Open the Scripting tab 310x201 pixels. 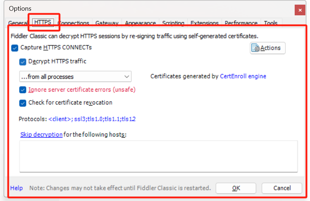click(173, 23)
